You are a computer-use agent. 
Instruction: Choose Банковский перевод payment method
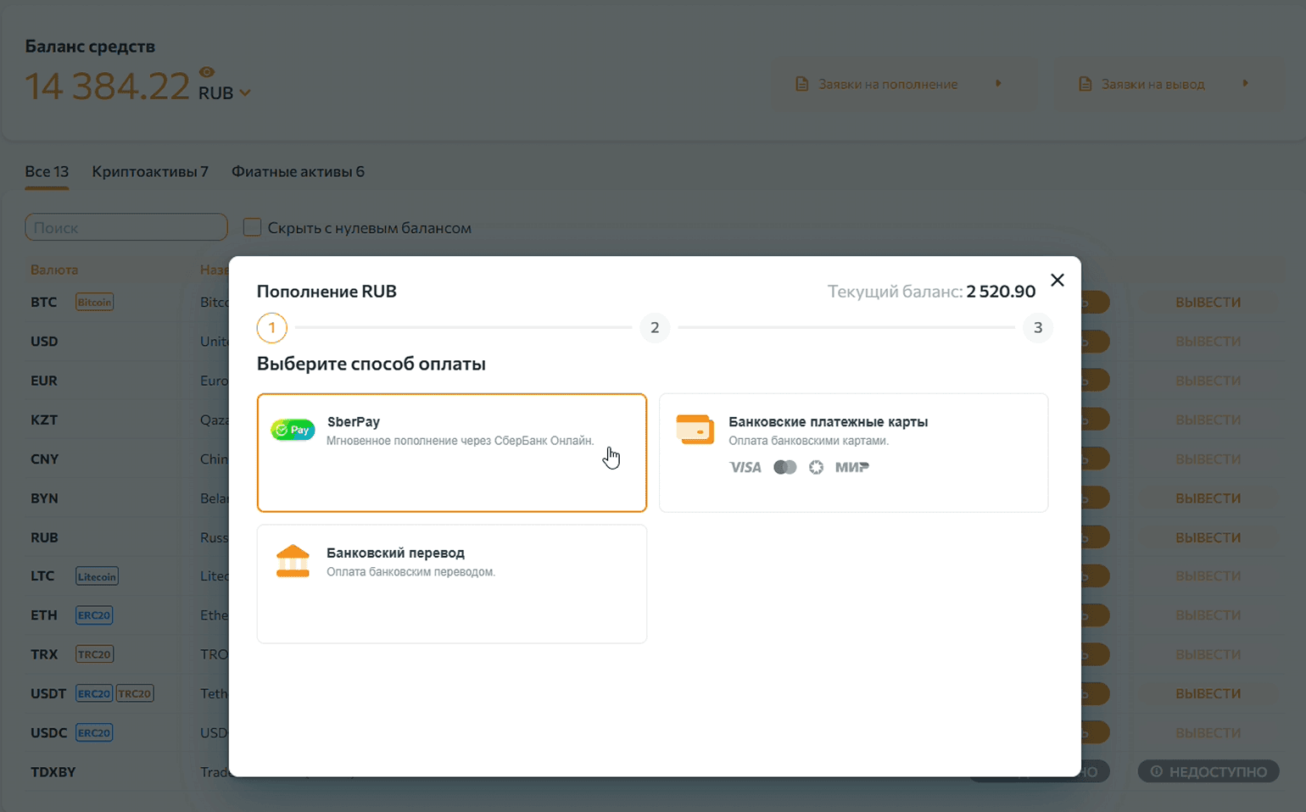tap(451, 584)
